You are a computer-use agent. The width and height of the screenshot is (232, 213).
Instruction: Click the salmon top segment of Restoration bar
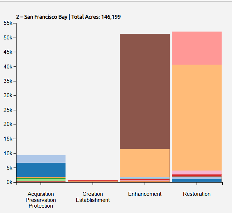click(197, 48)
